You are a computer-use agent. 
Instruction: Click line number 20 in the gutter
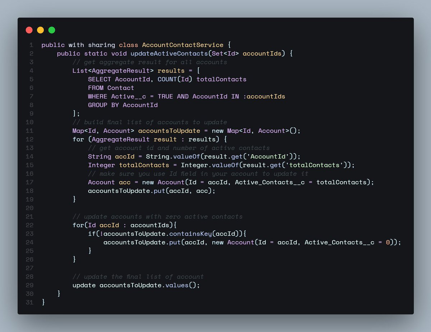click(29, 208)
